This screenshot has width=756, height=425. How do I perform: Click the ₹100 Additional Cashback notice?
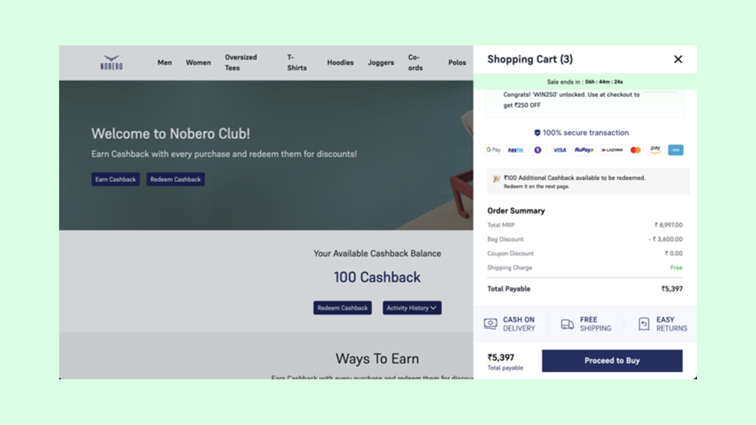coord(588,181)
